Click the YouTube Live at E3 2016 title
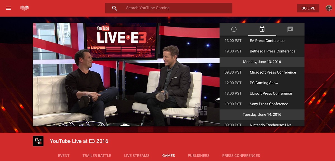Screen dimensions: 335x161 [x=79, y=141]
